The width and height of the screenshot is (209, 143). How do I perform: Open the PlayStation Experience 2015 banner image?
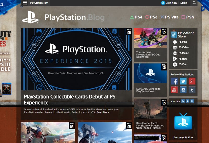point(76,59)
